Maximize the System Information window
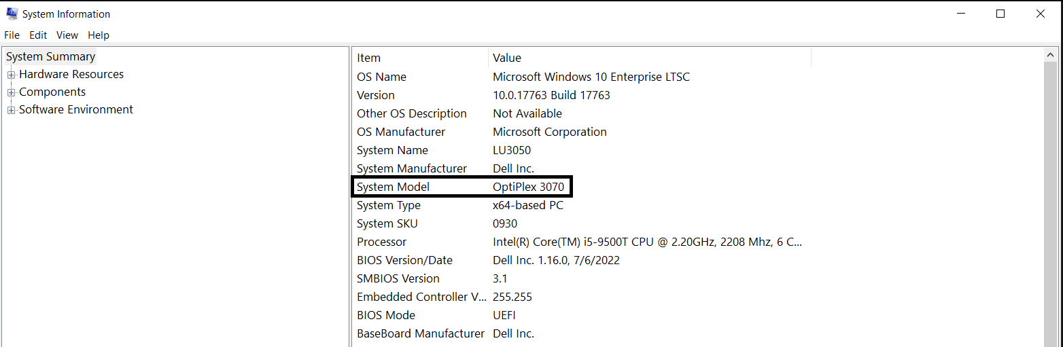1063x347 pixels. pyautogui.click(x=1000, y=14)
